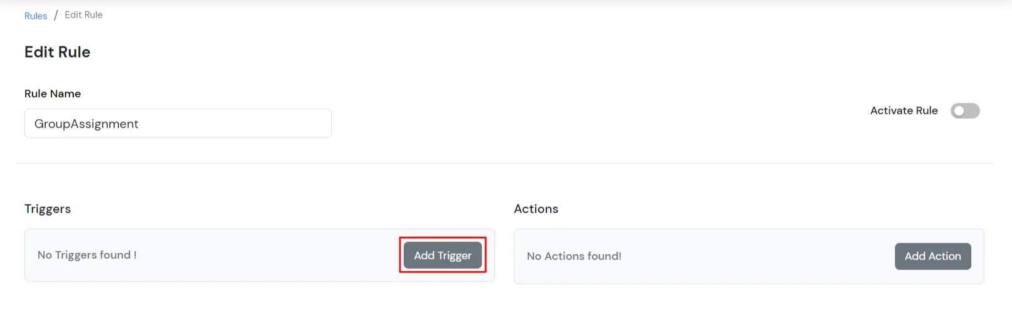Click the breadcrumb slash separator

tap(56, 16)
